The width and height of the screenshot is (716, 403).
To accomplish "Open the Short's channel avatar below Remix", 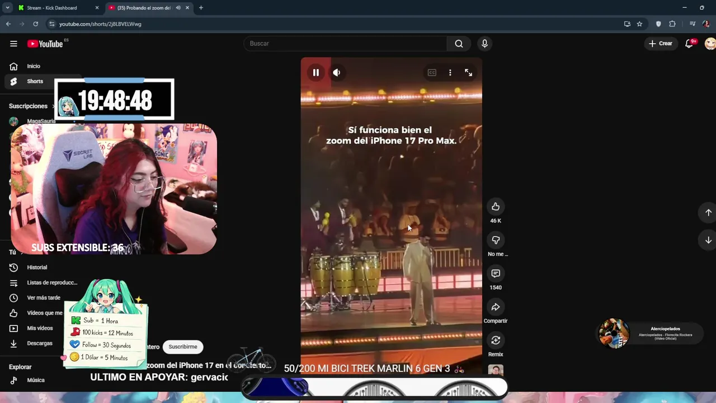I will (496, 370).
